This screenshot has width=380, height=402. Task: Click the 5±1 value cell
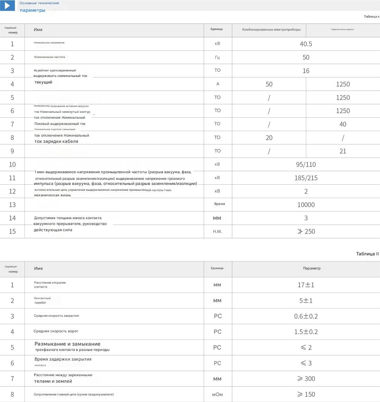[306, 301]
